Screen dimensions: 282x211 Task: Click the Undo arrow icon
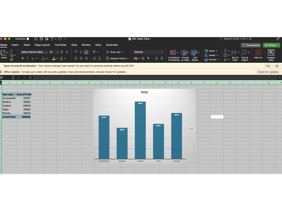pos(52,39)
